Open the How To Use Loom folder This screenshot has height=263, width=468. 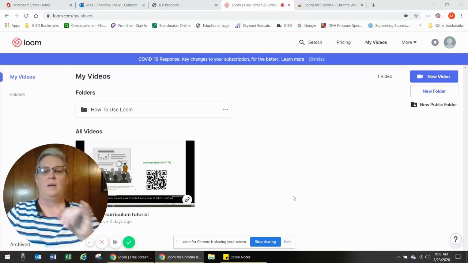(154, 110)
